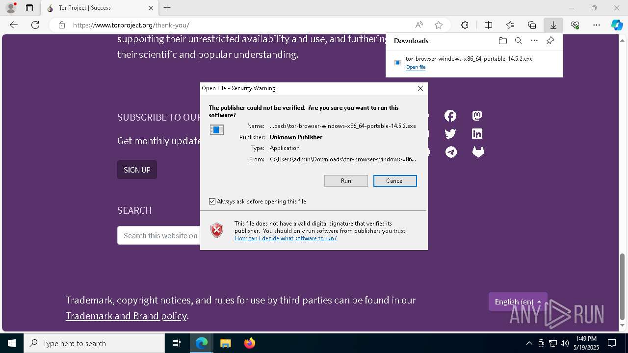Click the Unknown Publisher text
This screenshot has width=628, height=353.
point(296,137)
